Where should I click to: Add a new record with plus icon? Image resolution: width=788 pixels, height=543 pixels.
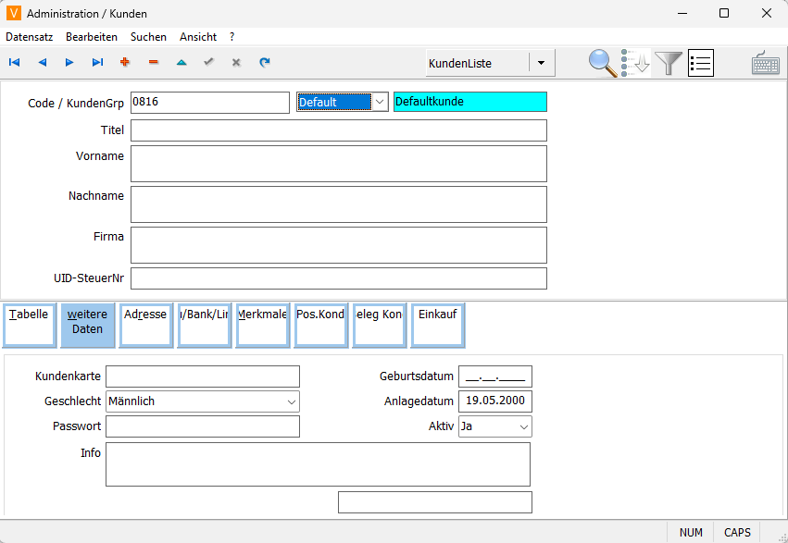coord(125,63)
